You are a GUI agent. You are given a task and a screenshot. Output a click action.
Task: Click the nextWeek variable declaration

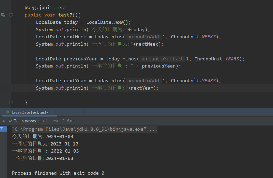[x=75, y=37]
